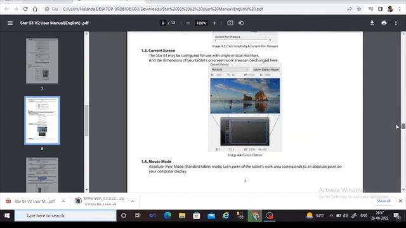Show hidden system tray icons

331,215
